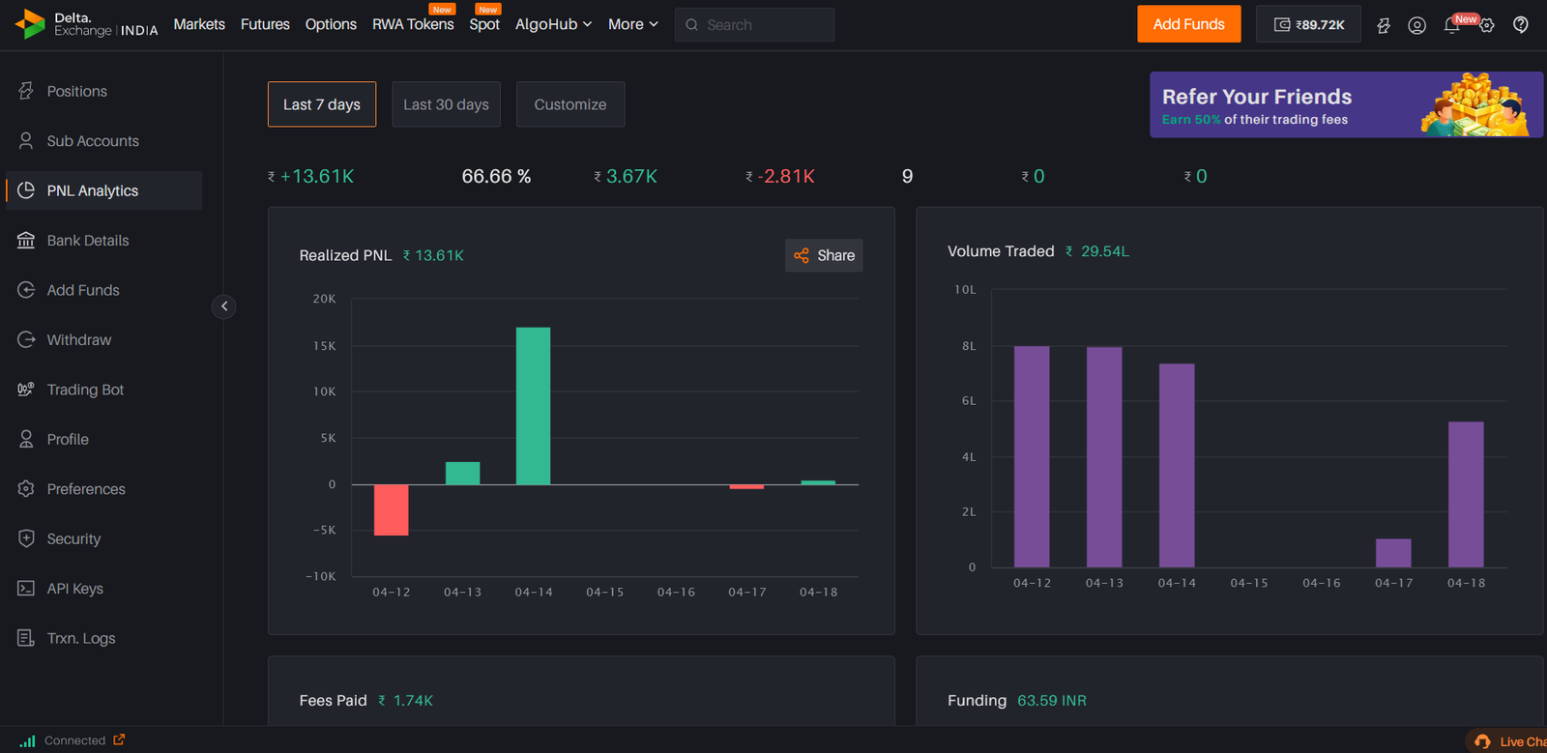This screenshot has width=1547, height=753.
Task: Choose the Customize date range option
Action: [x=570, y=104]
